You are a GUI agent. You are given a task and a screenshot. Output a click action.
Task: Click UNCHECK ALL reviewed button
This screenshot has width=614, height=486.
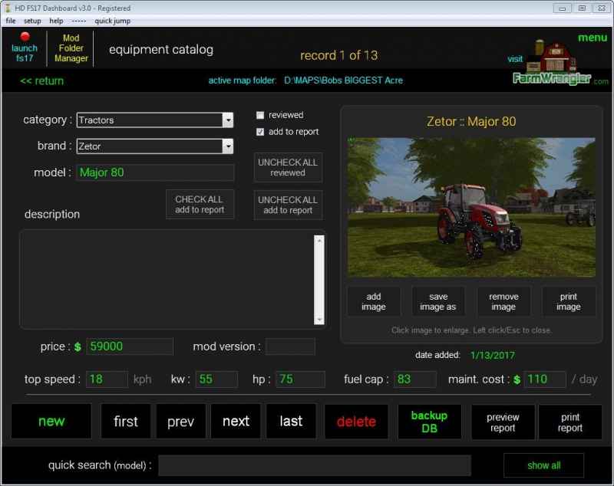click(288, 167)
